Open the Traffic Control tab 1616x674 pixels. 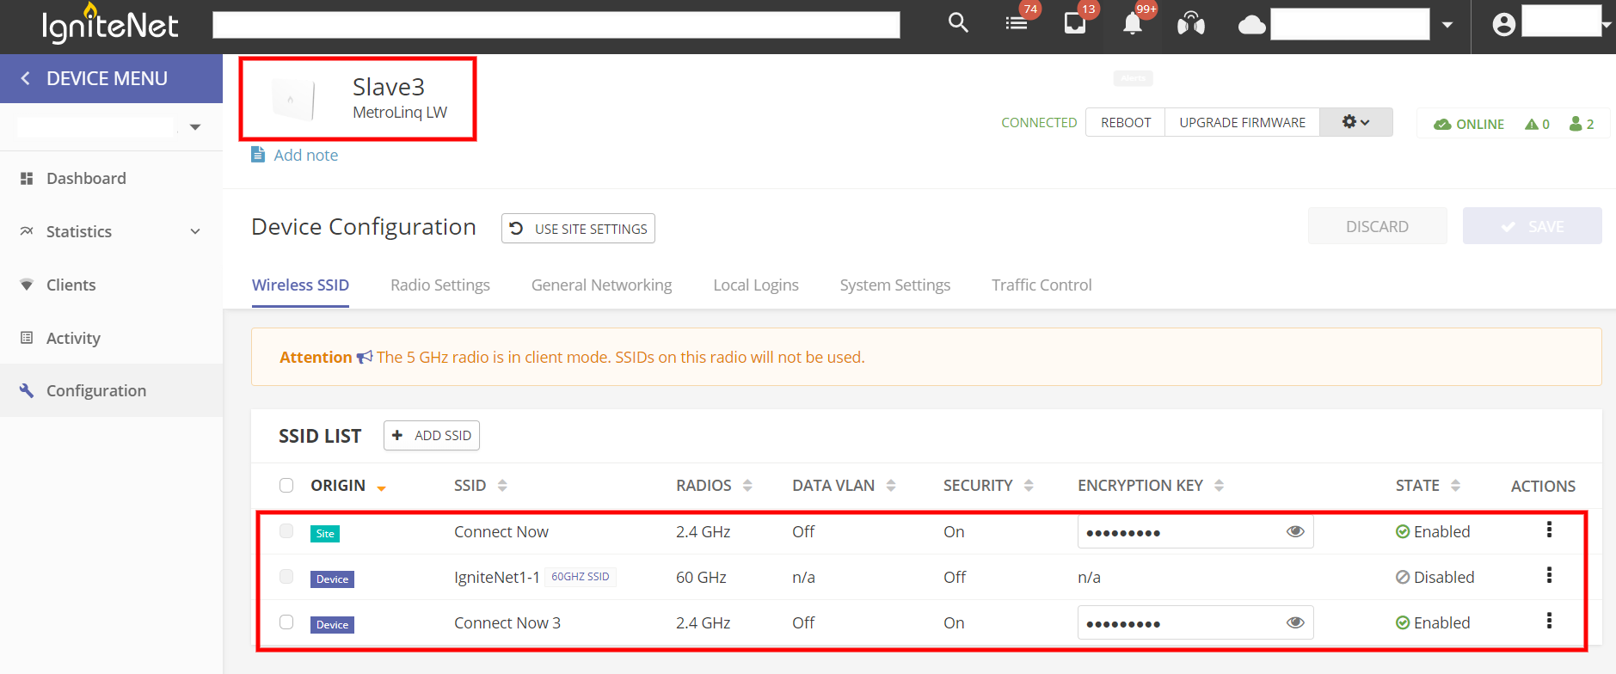(x=1041, y=285)
